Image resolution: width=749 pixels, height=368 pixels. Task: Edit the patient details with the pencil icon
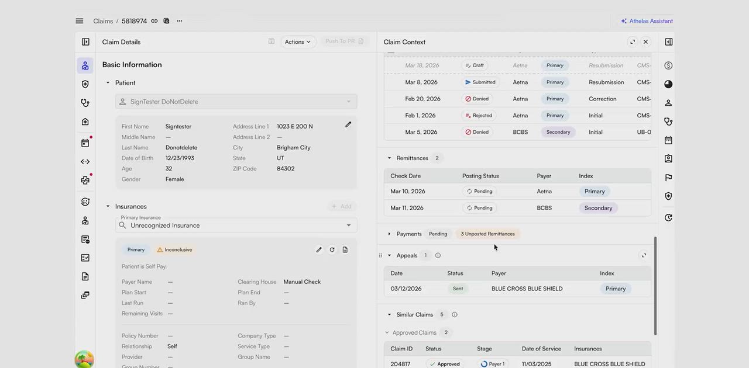(348, 124)
